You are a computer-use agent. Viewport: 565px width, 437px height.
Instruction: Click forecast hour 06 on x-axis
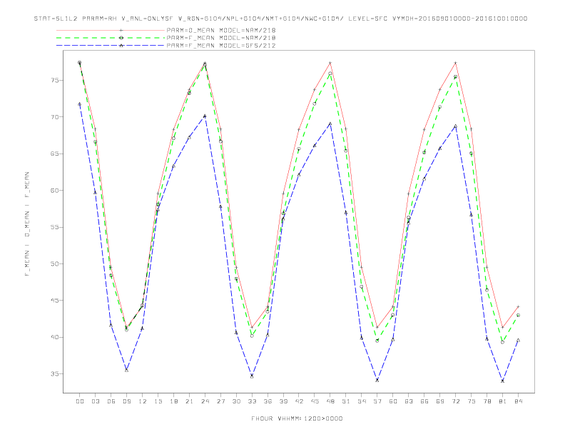click(x=111, y=401)
